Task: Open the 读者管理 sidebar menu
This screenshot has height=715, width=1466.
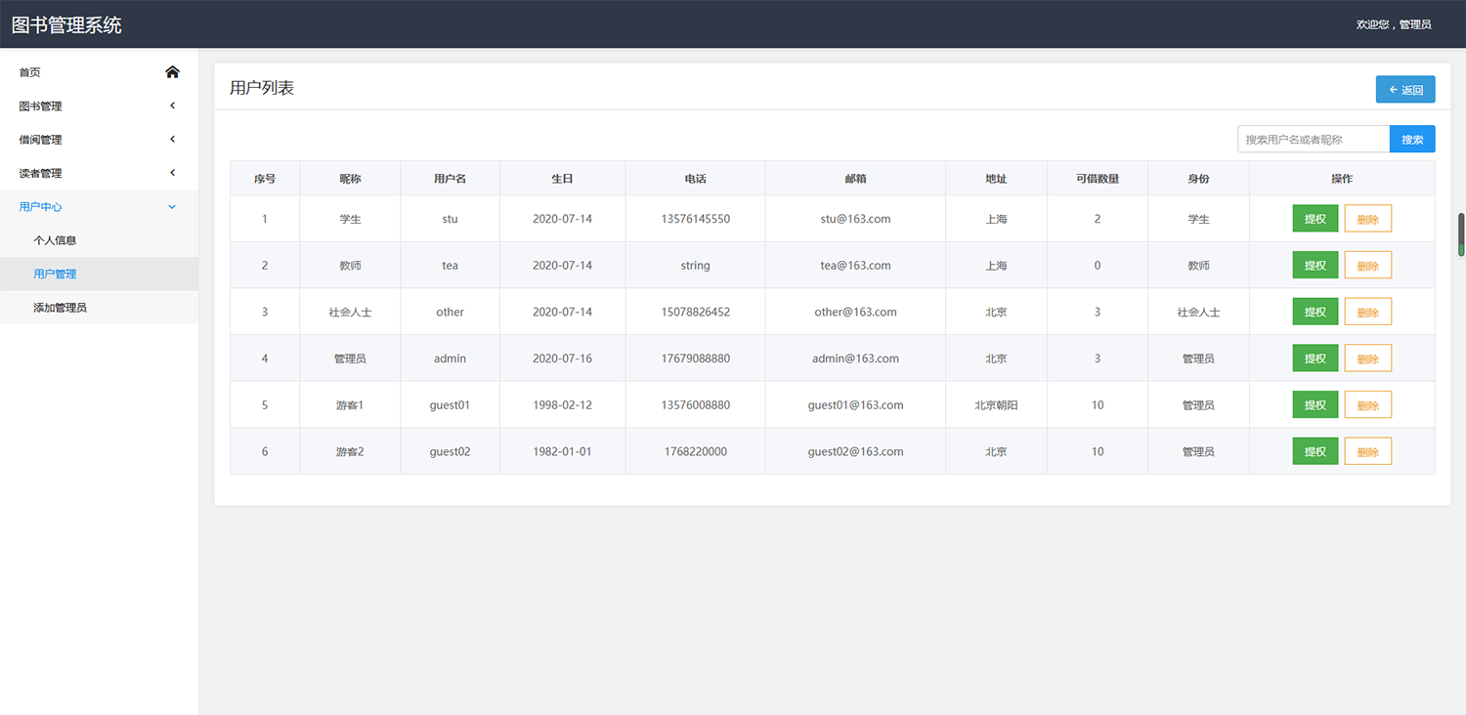Action: (x=99, y=173)
